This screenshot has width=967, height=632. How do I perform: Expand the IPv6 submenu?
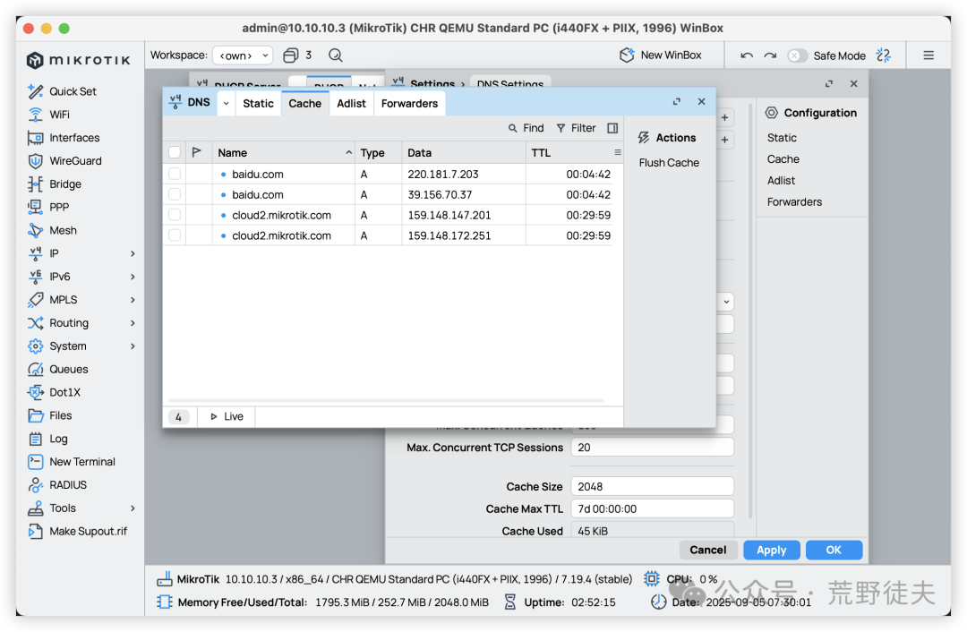click(x=133, y=277)
